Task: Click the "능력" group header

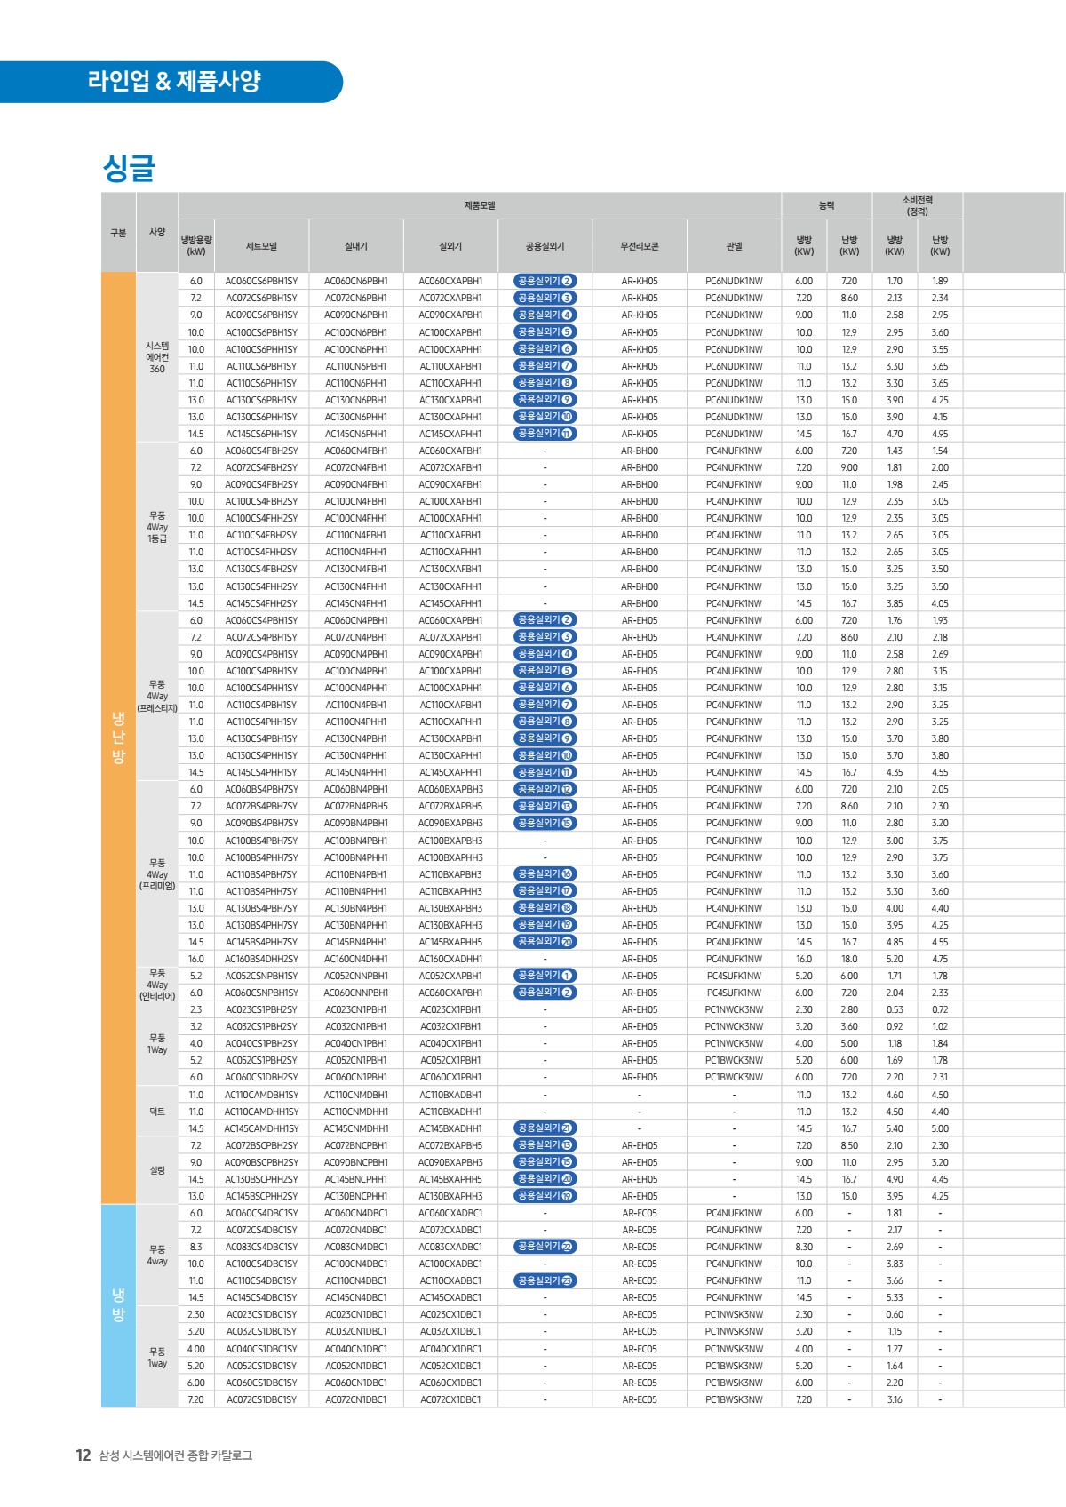Action: coord(827,205)
